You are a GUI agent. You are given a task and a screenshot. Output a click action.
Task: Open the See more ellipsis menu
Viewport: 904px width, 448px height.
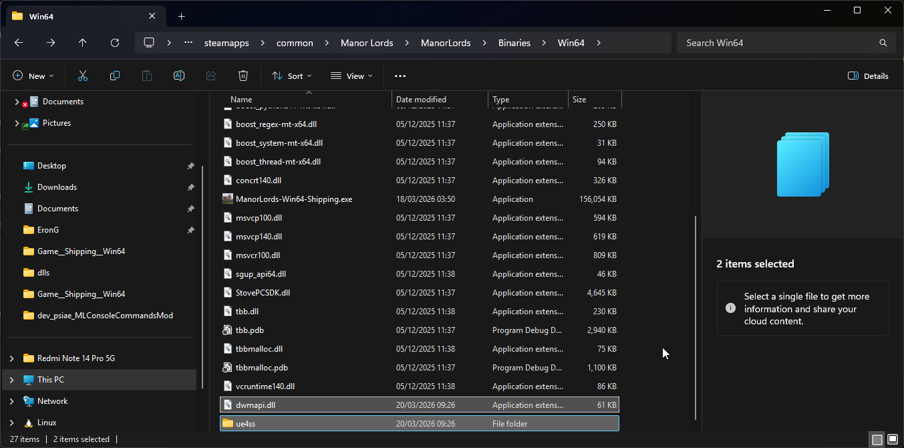tap(400, 76)
